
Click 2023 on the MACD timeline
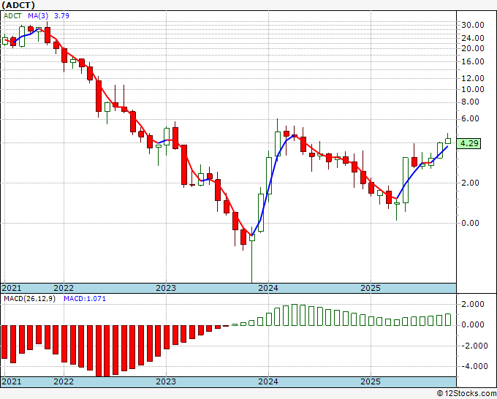(x=166, y=381)
